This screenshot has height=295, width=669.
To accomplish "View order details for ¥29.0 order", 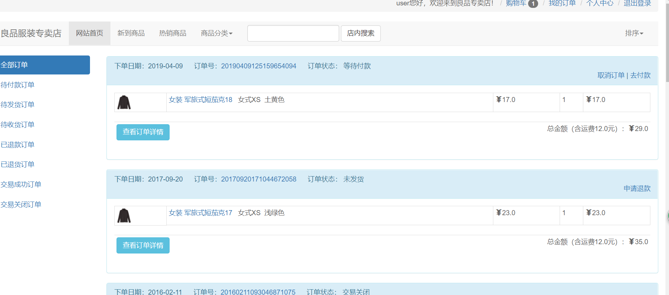I will 143,132.
